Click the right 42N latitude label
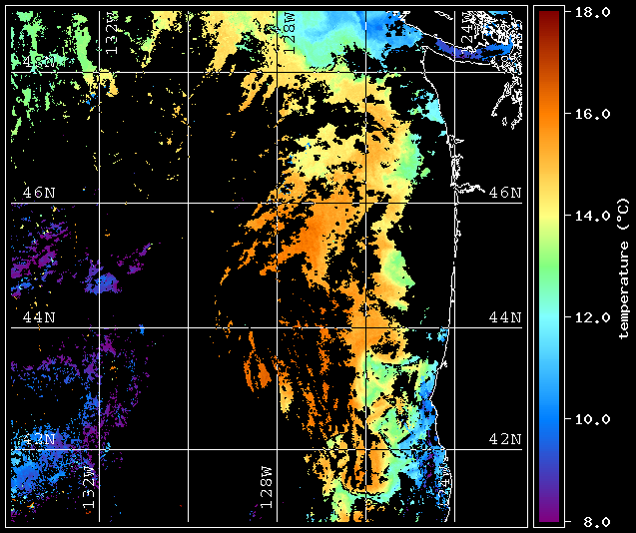 (505, 439)
